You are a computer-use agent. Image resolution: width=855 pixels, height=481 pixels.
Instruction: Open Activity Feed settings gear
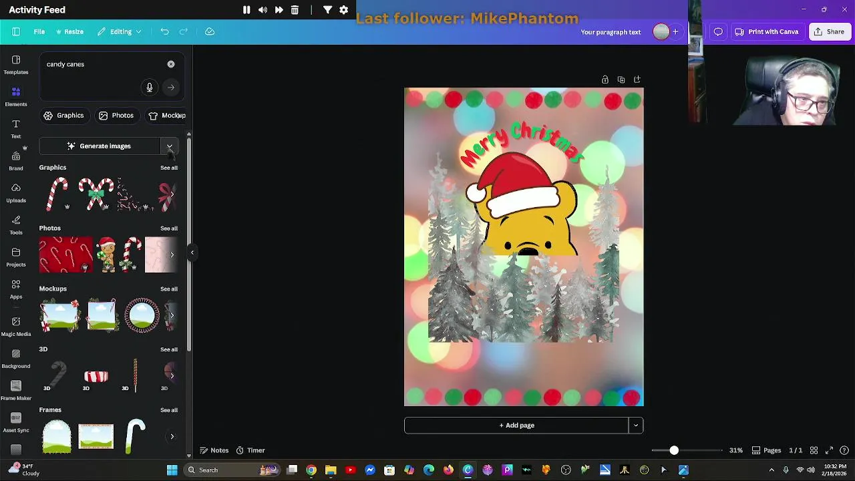pos(343,10)
